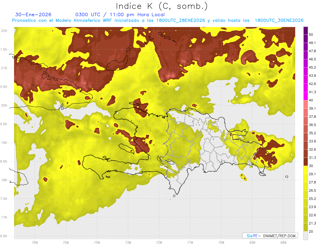Click the '27.8' colorbar label
Viewport: 318px width, 246px height.
[x=312, y=182]
